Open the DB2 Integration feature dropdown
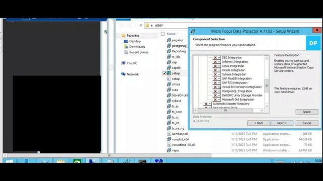This screenshot has width=323, height=181. tap(219, 58)
